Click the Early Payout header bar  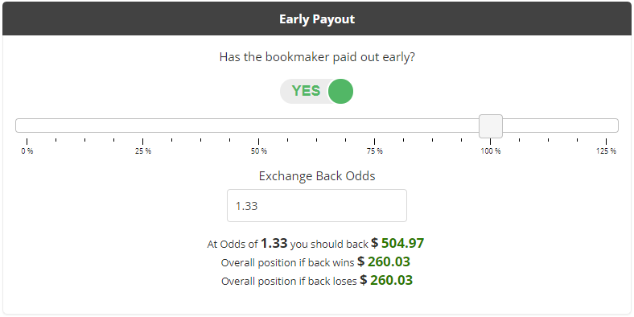pos(317,19)
